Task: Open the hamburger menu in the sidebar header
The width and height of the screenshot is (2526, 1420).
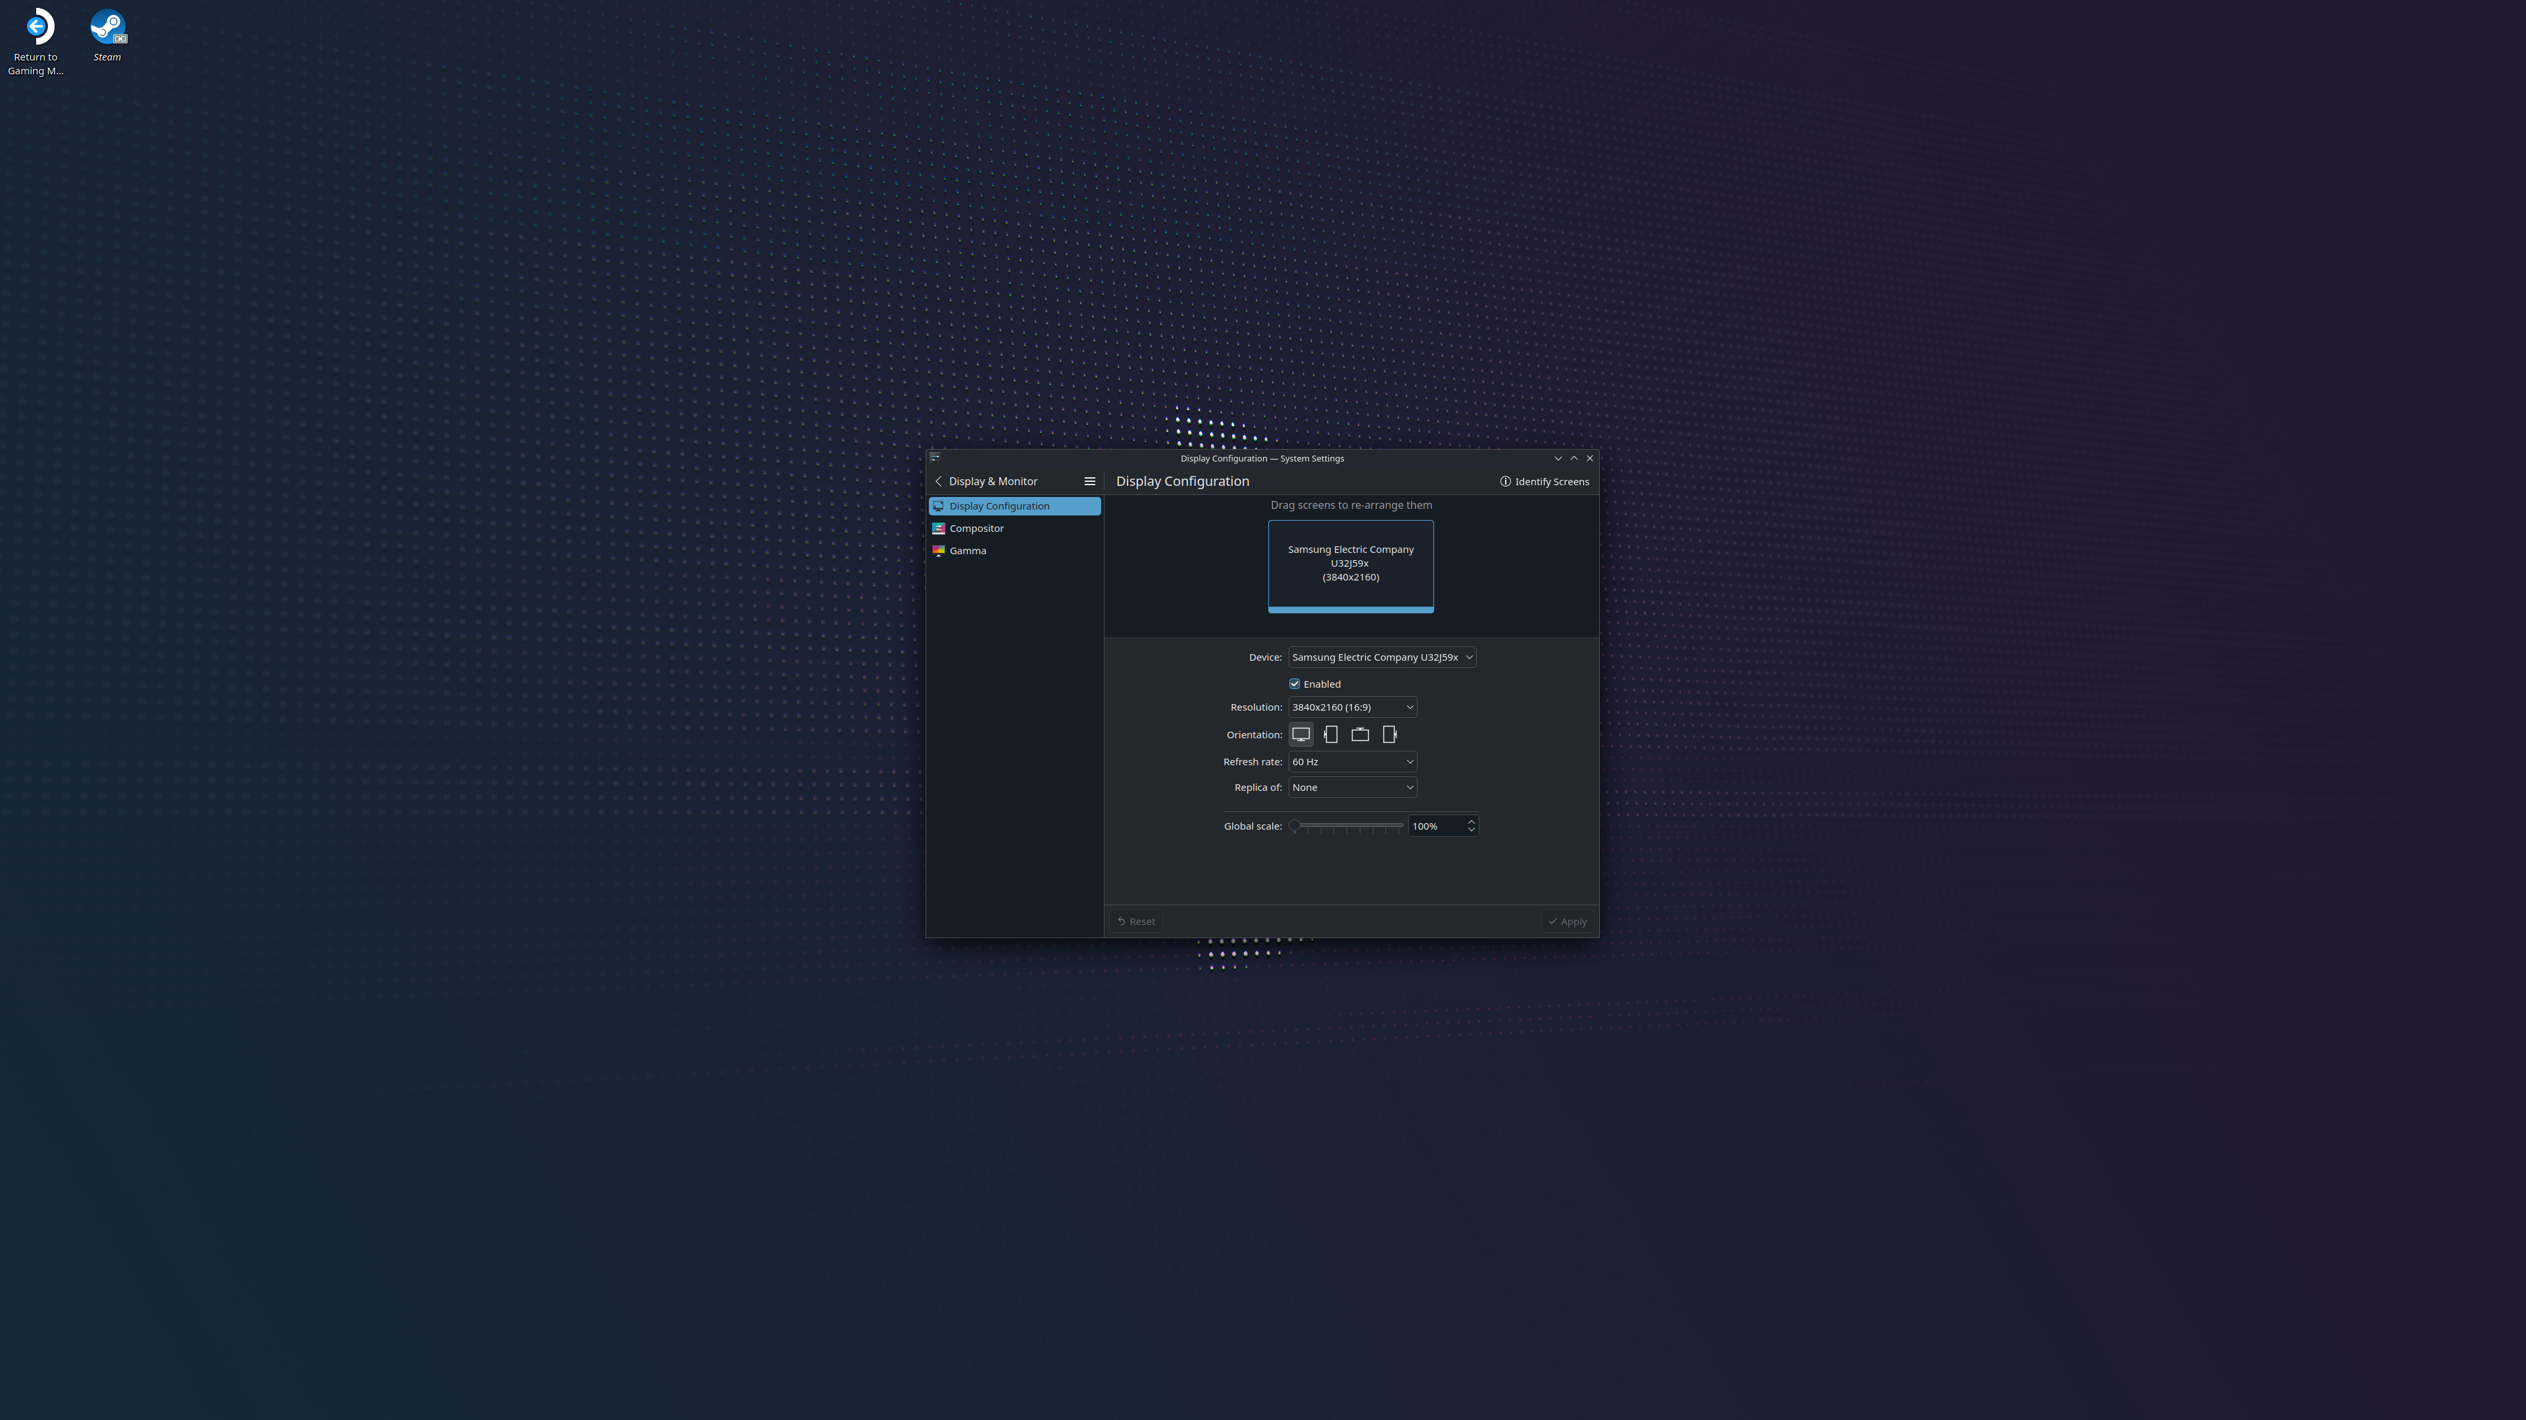Action: click(x=1089, y=481)
